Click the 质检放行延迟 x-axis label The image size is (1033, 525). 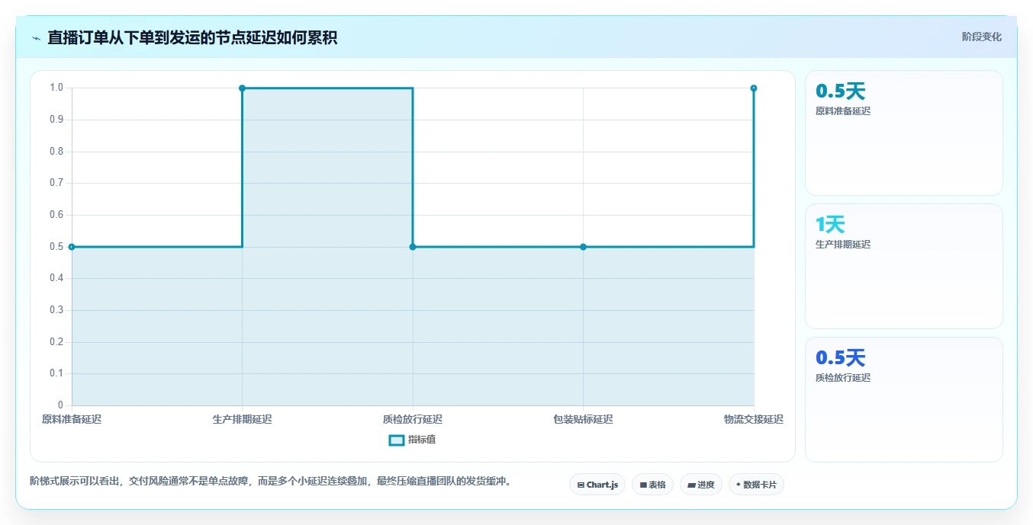tap(413, 419)
